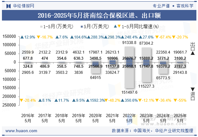The width and height of the screenshot is (198, 137).
Task: Click the 350.6% import growth marker
Action: tap(129, 100)
